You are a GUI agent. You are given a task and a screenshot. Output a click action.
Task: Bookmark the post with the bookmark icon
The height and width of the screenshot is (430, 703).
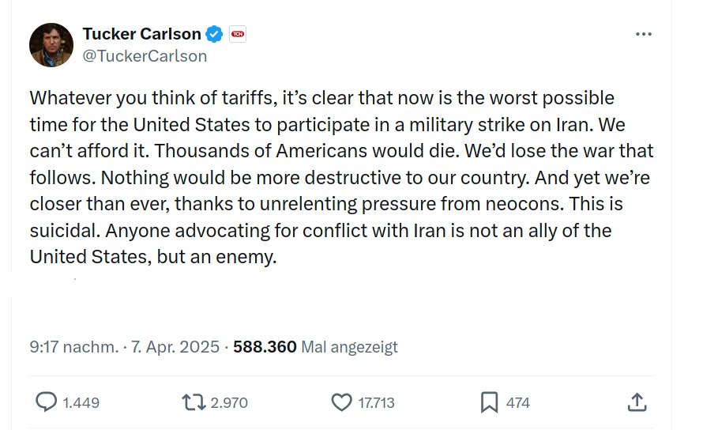click(x=490, y=402)
